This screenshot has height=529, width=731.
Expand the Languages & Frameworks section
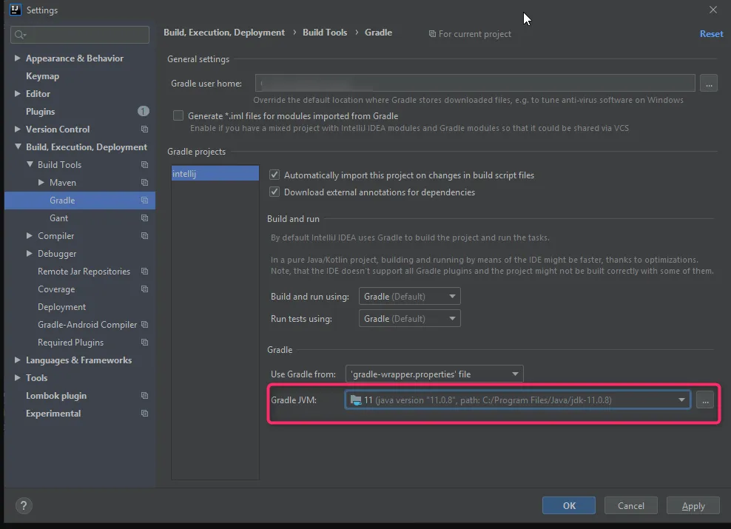click(x=17, y=360)
